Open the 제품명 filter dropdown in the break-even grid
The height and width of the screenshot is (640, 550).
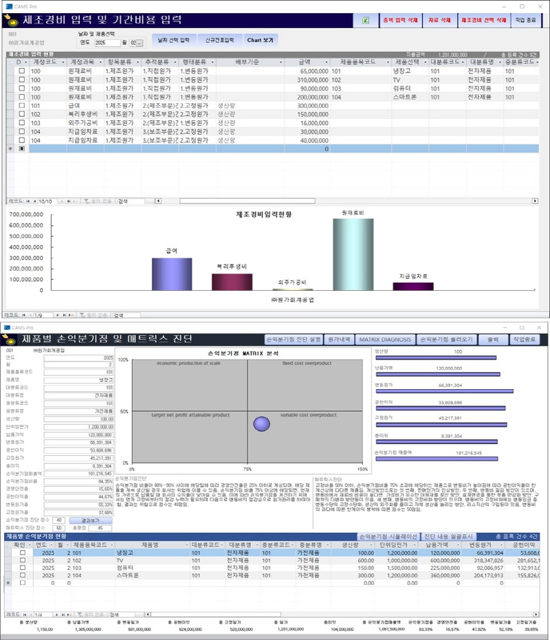point(186,545)
